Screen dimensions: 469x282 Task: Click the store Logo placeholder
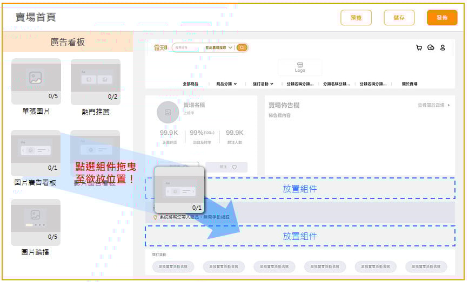[300, 67]
